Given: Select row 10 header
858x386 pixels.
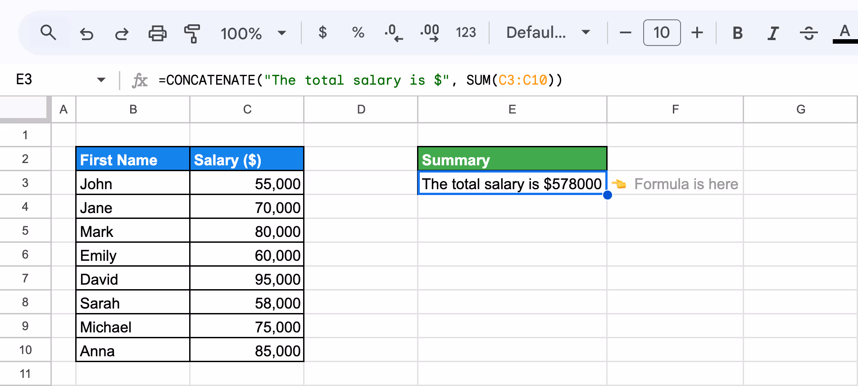Looking at the screenshot, I should 25,350.
